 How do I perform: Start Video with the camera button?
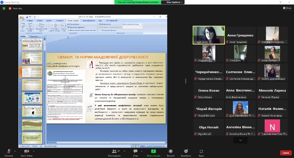click(26, 151)
